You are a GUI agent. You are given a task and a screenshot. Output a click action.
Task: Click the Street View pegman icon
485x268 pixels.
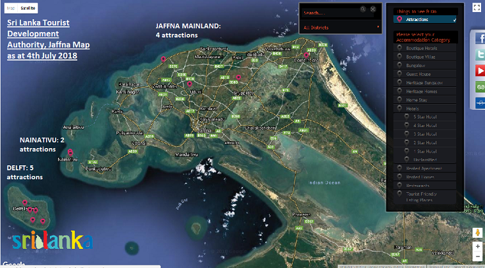pyautogui.click(x=477, y=232)
